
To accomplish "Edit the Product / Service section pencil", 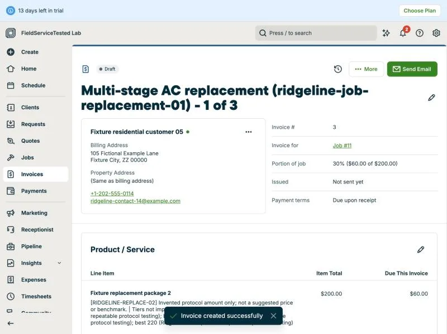I will coord(421,250).
